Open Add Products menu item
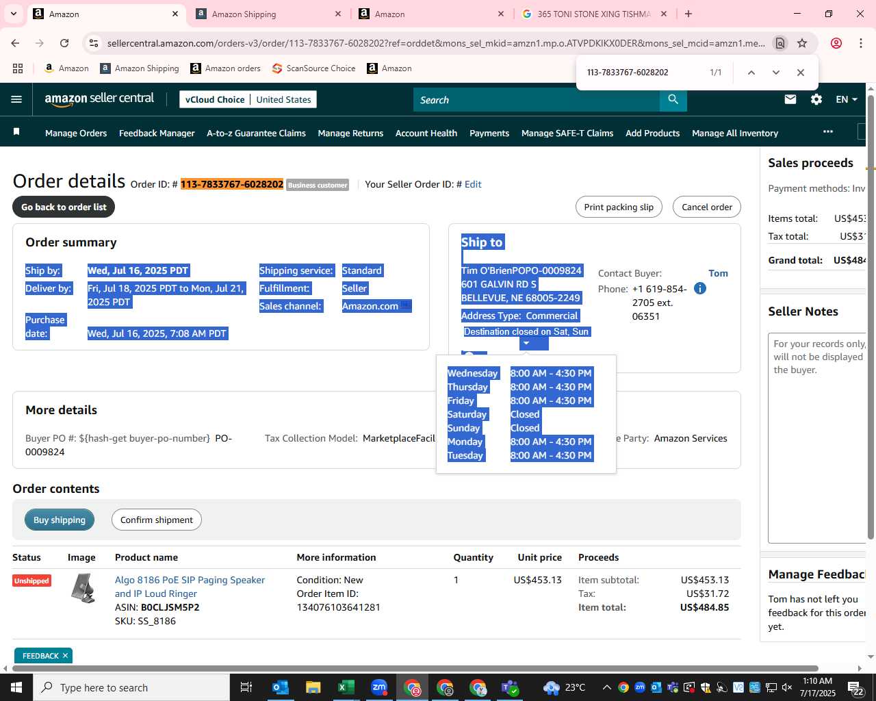Image resolution: width=876 pixels, height=701 pixels. [652, 133]
